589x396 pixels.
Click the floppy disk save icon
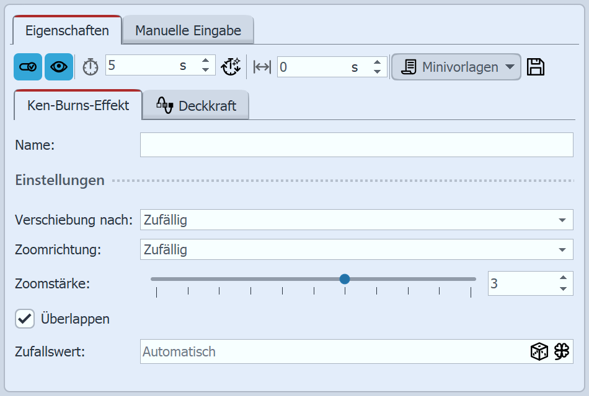[x=536, y=67]
